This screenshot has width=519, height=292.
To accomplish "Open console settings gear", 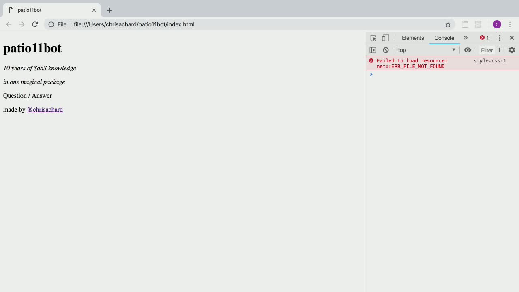I will coord(512,50).
